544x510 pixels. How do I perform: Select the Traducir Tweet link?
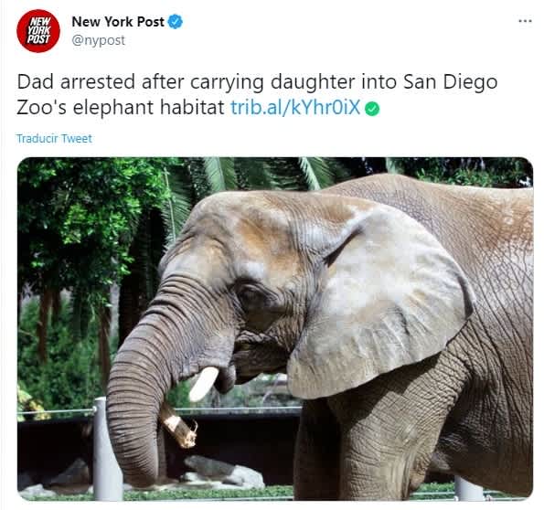pos(54,138)
